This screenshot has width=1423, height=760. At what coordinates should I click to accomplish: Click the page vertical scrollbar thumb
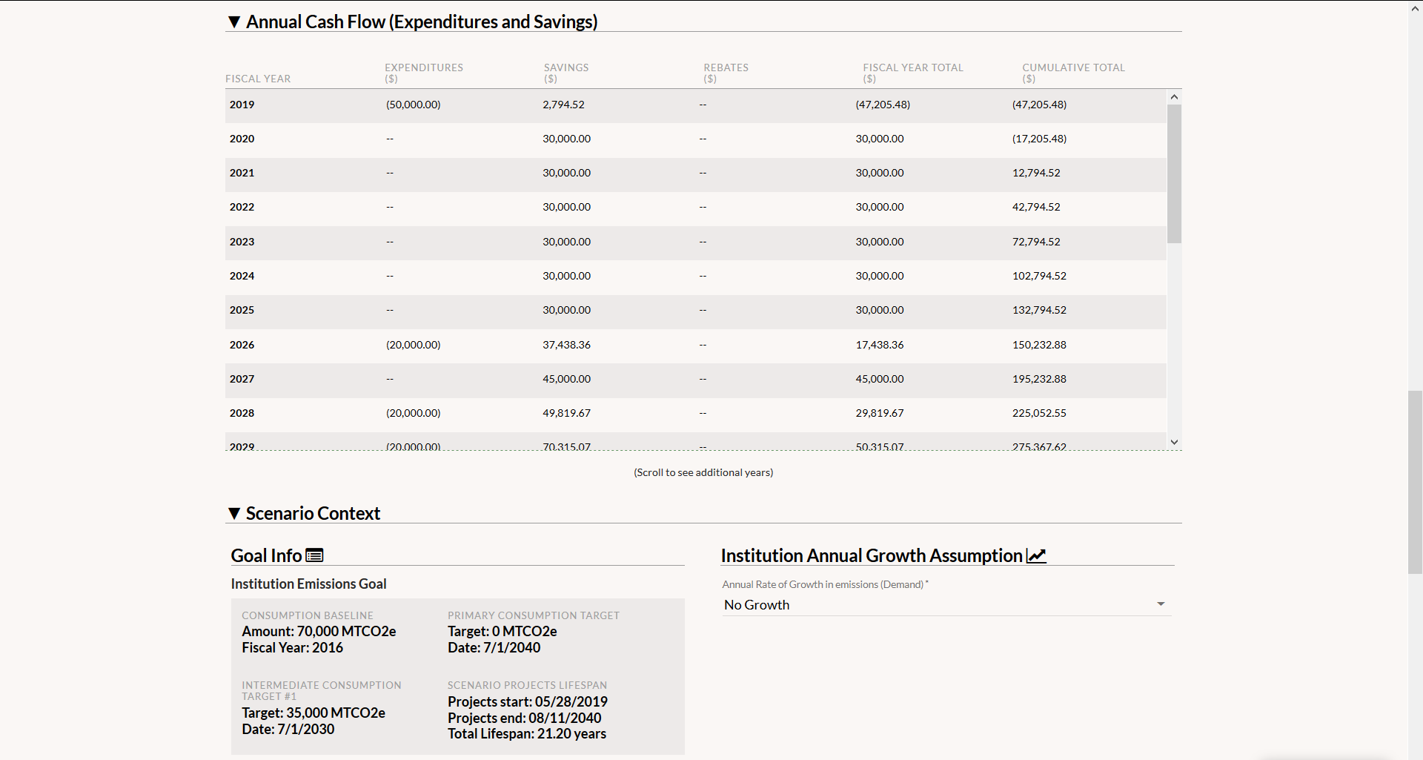[x=1415, y=482]
